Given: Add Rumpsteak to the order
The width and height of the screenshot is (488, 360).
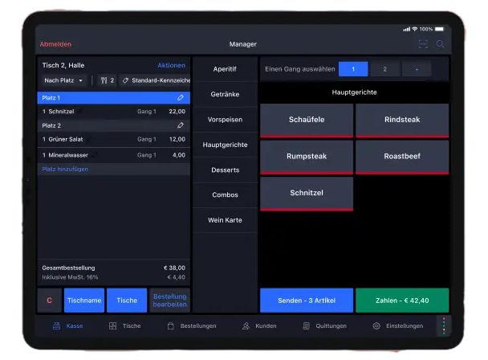Looking at the screenshot, I should tap(307, 157).
